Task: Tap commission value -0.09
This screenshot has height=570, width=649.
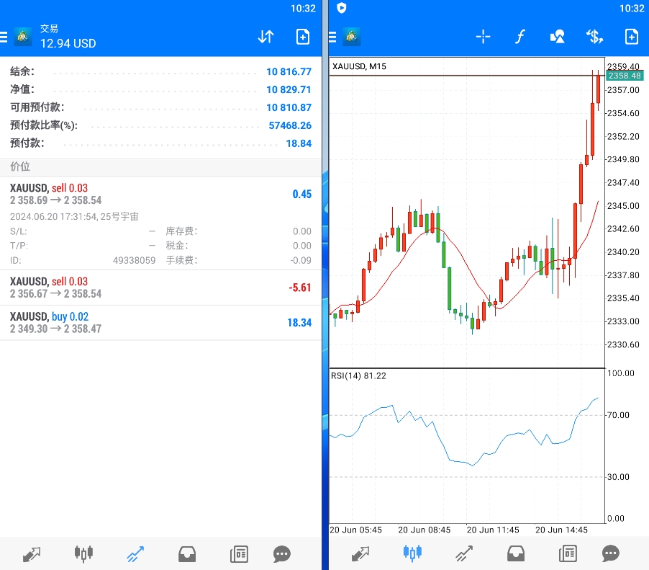Action: [301, 260]
